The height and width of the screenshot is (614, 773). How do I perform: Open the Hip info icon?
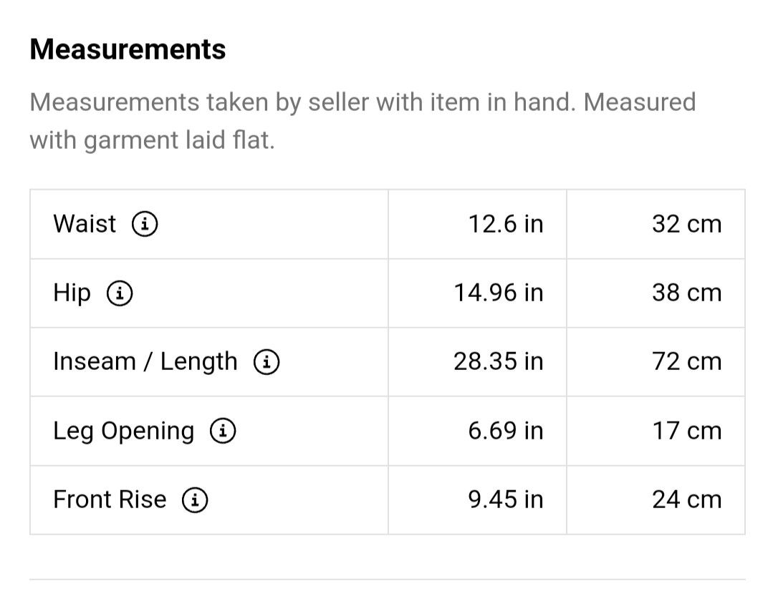[x=120, y=293]
